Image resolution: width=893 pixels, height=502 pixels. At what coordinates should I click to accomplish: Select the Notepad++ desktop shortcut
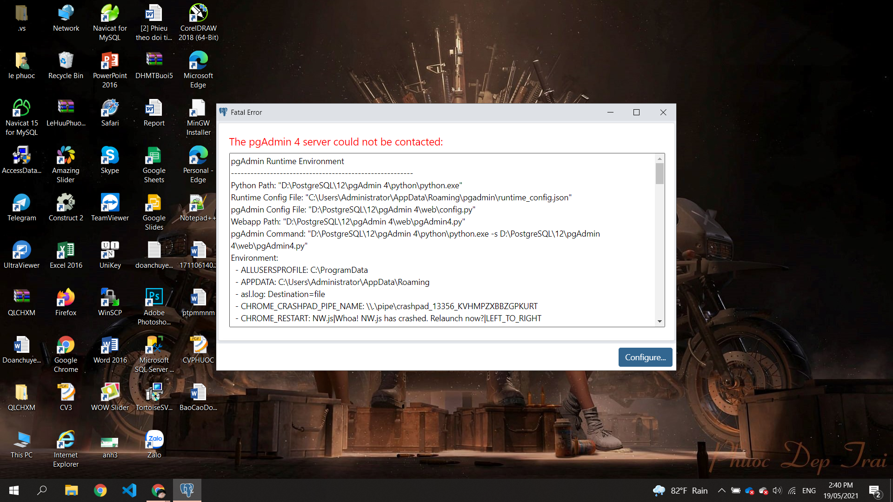(x=198, y=208)
